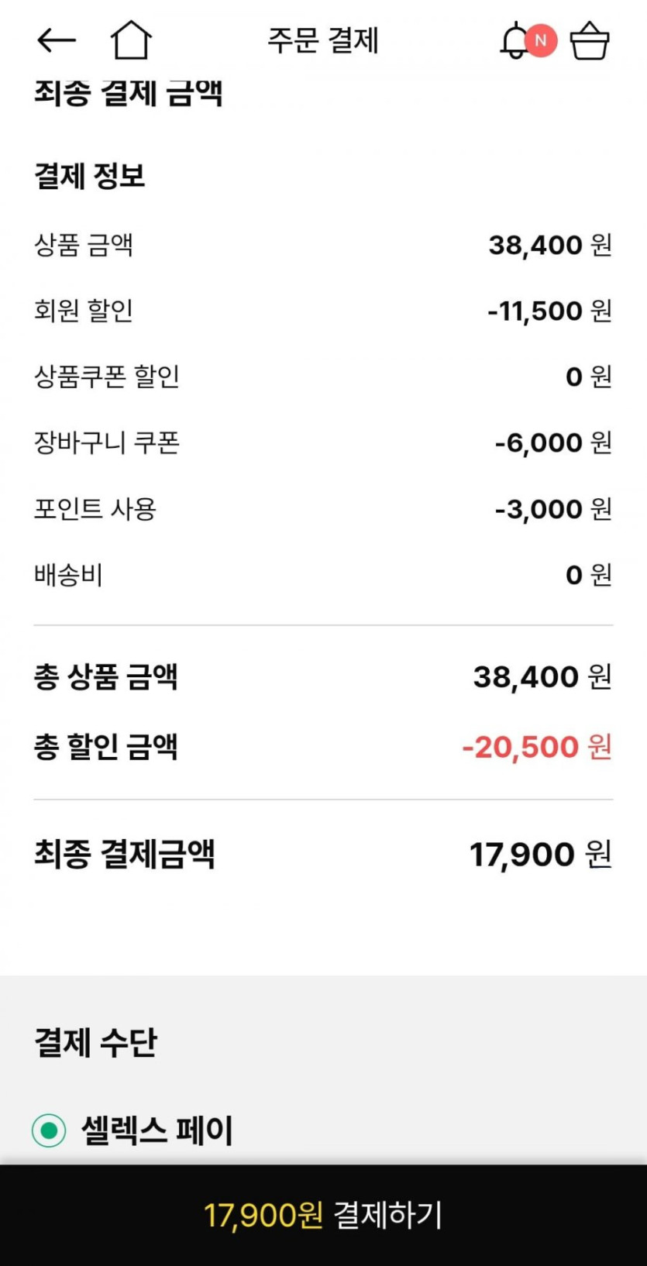This screenshot has width=647, height=1266.
Task: Open notifications bell icon
Action: click(514, 41)
